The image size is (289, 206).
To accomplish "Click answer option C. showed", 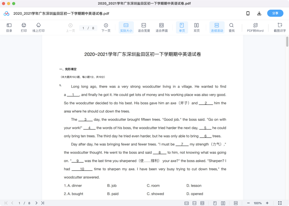I will 155,194.
